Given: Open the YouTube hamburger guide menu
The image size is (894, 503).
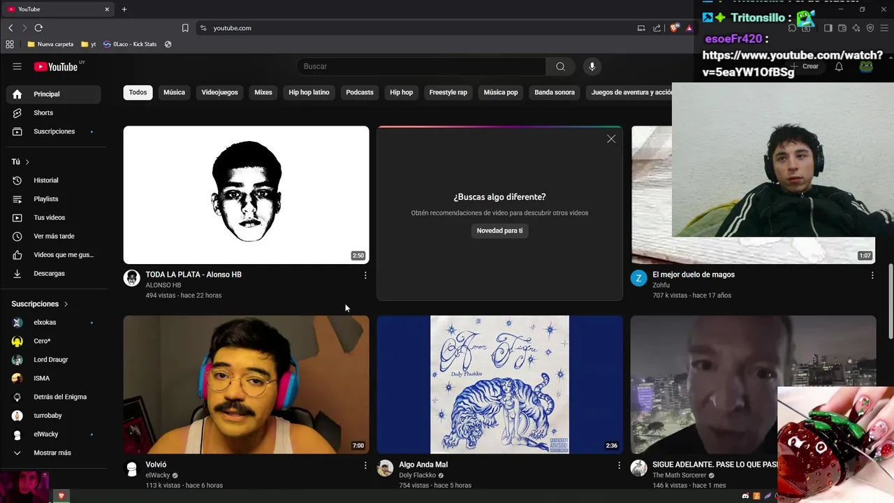Looking at the screenshot, I should point(17,66).
